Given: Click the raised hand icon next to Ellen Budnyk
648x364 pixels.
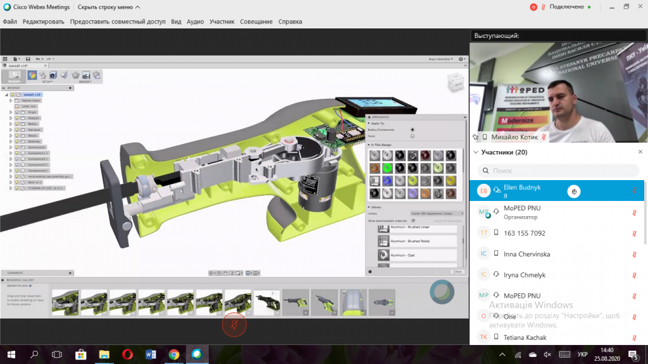Looking at the screenshot, I should point(573,191).
